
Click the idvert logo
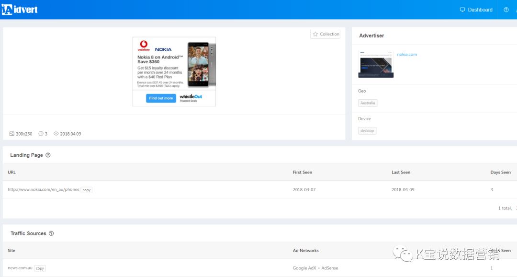click(x=20, y=10)
